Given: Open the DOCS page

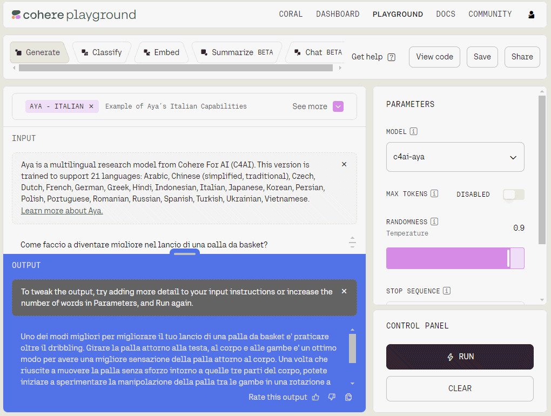Looking at the screenshot, I should [446, 14].
